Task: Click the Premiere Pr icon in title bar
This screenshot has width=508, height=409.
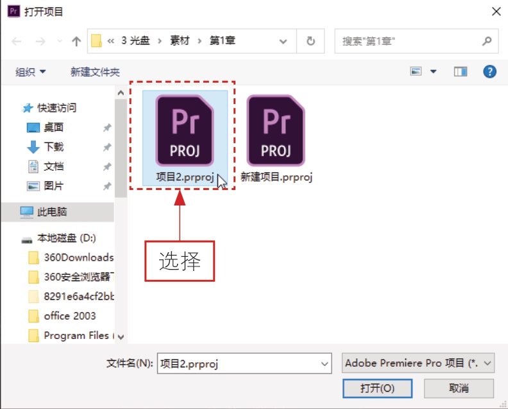Action: [x=13, y=12]
